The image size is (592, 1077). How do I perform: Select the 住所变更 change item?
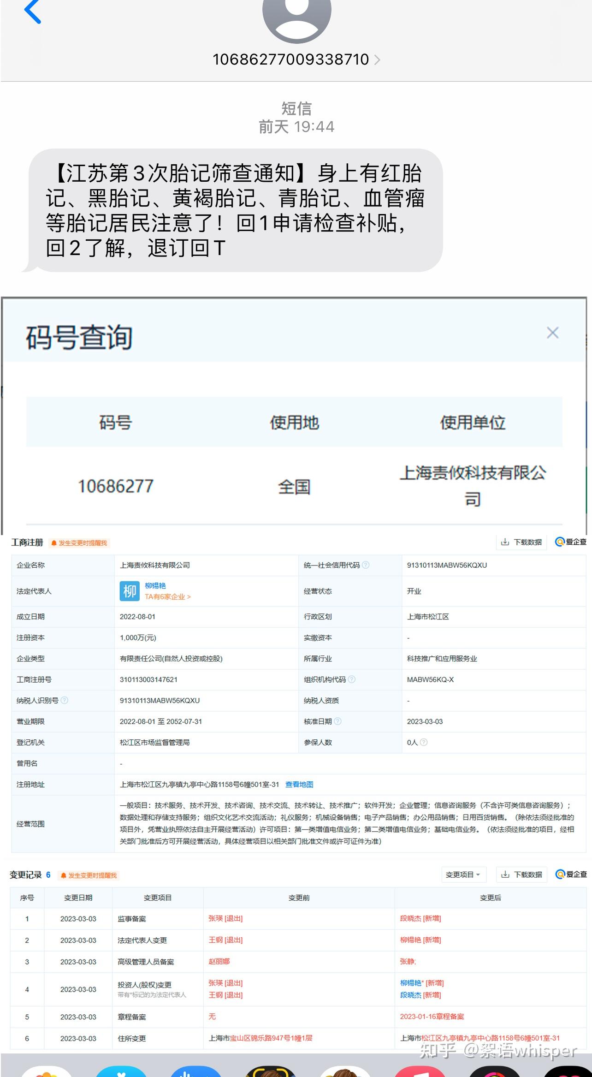pyautogui.click(x=131, y=1038)
